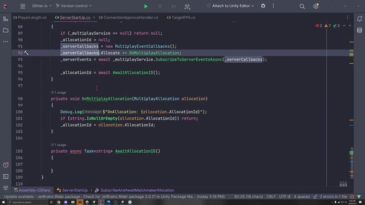The height and width of the screenshot is (205, 365).
Task: Open the Version control dropdown
Action: click(74, 6)
